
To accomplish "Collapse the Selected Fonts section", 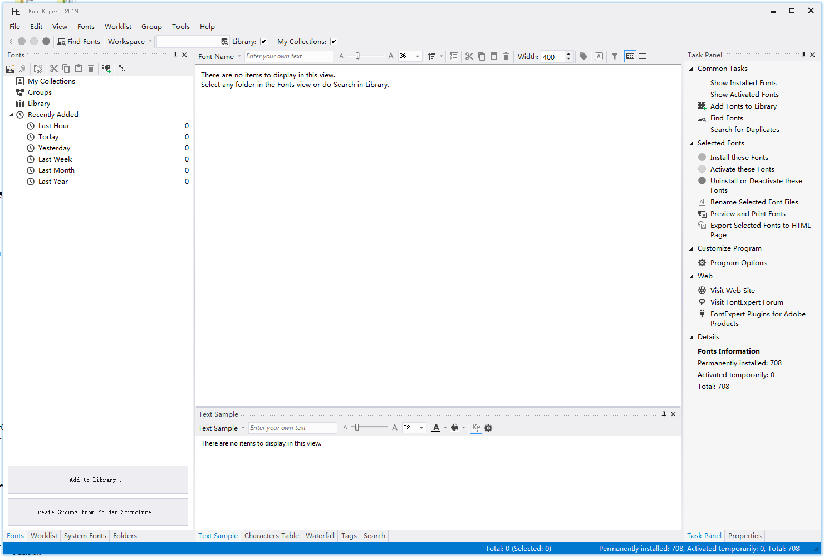I will 691,143.
